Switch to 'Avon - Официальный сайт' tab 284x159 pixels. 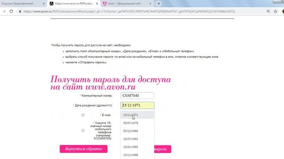click(x=127, y=4)
